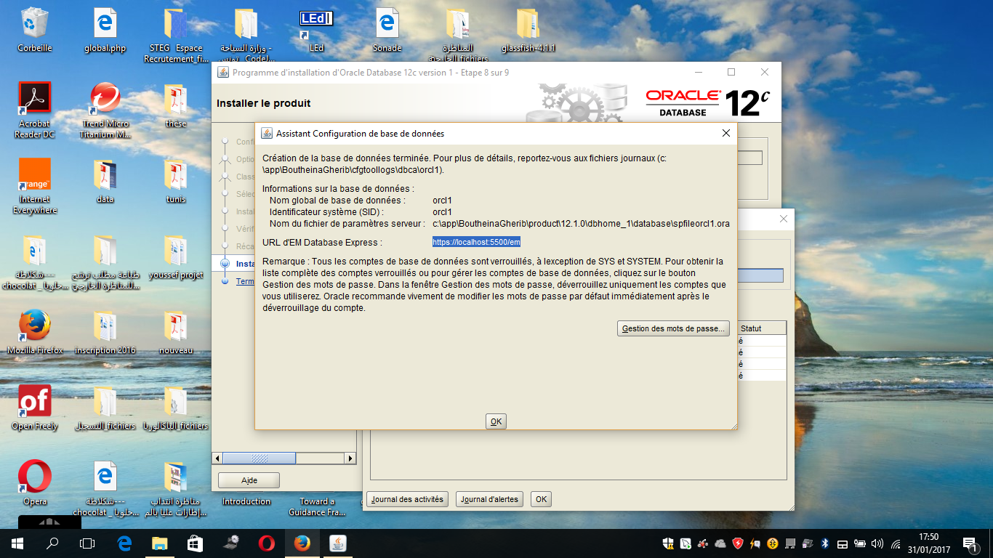Image resolution: width=993 pixels, height=558 pixels.
Task: Click the highlighted localhost:5500/em URL
Action: [476, 242]
